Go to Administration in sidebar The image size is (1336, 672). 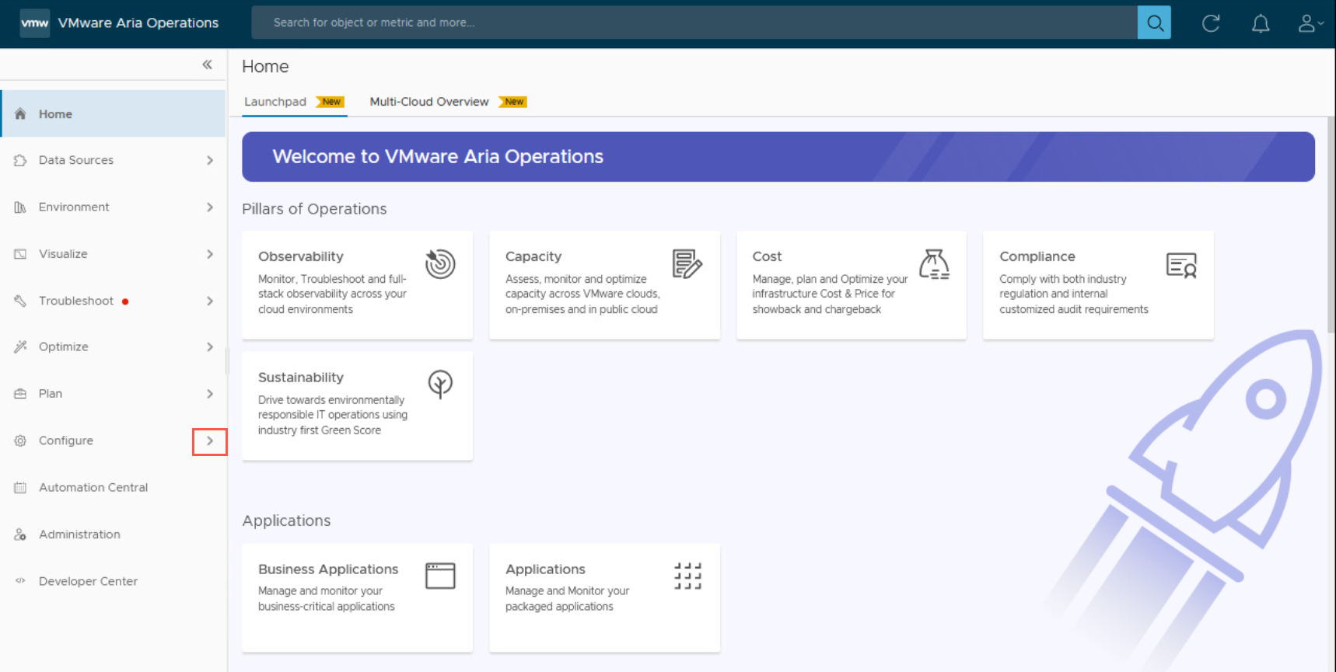pos(79,534)
